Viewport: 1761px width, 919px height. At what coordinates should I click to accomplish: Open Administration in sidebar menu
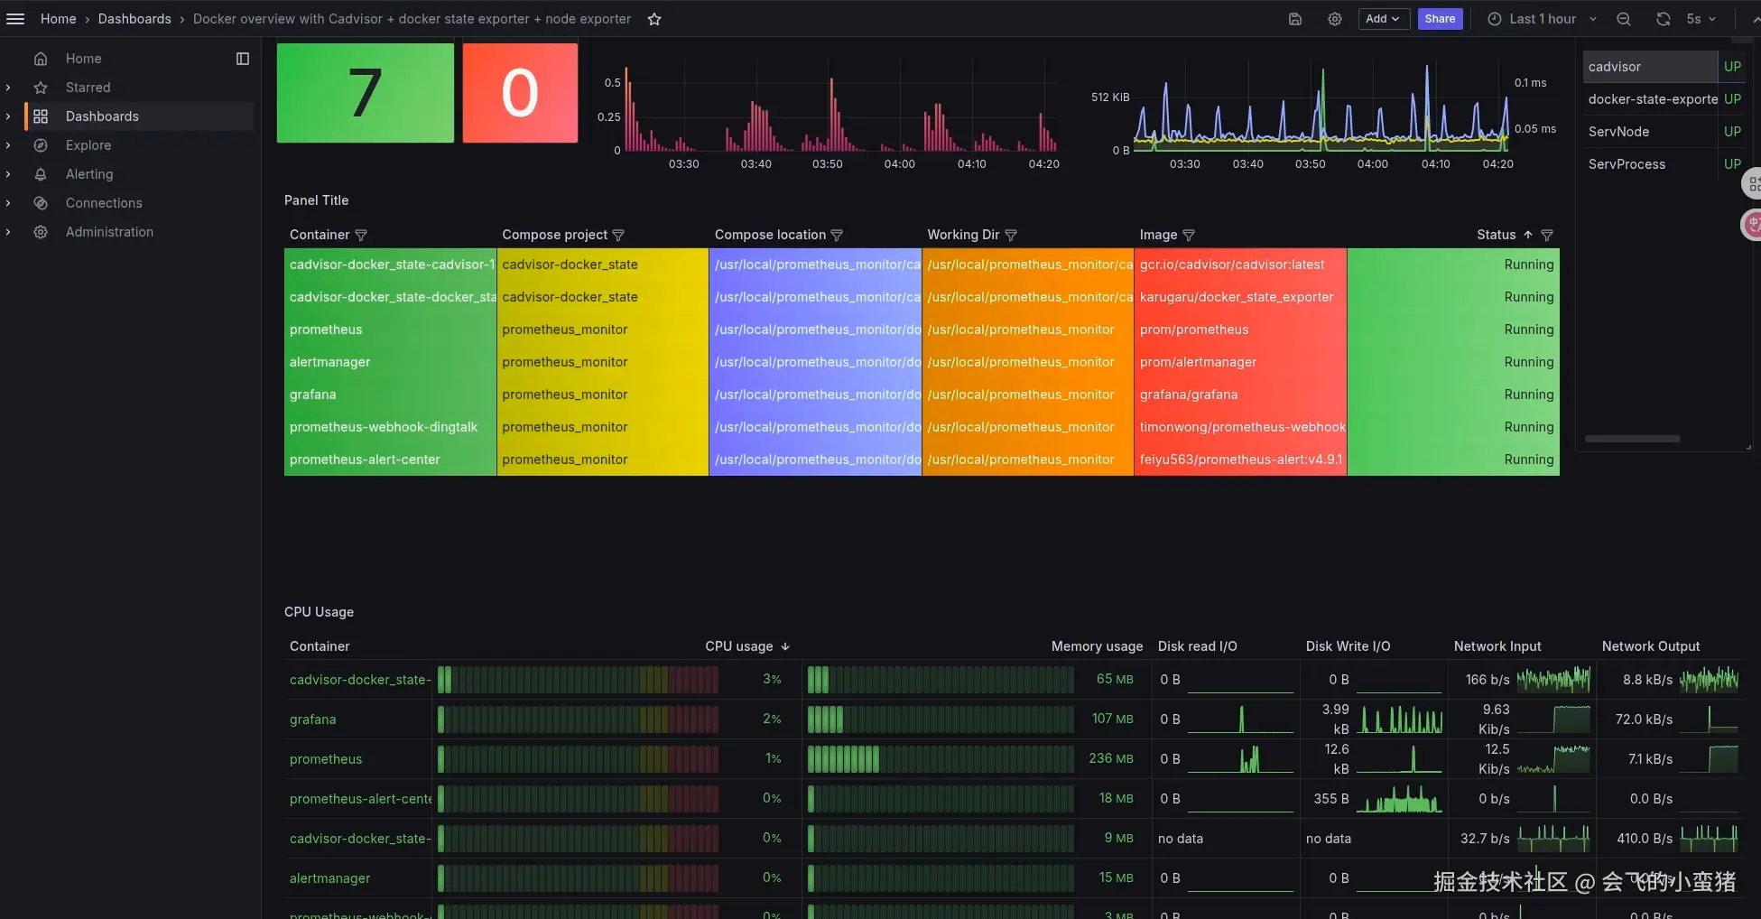[109, 232]
